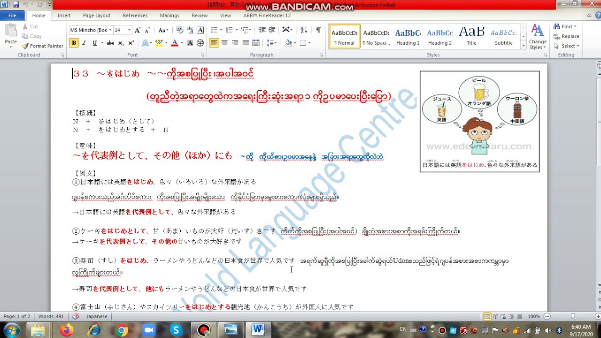
Task: Switch to Page Layout tab
Action: click(97, 15)
